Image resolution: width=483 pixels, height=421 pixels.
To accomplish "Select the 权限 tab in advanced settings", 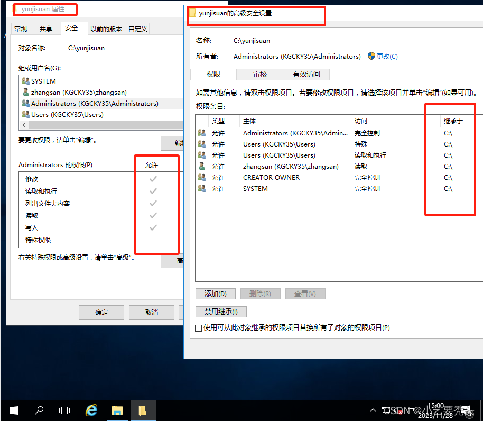I will pos(213,74).
